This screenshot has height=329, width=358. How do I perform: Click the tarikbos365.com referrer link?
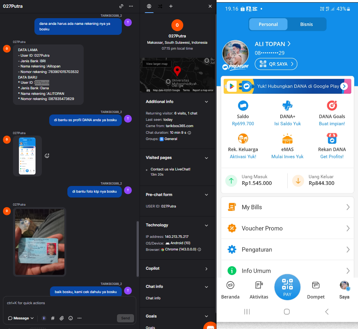180,126
